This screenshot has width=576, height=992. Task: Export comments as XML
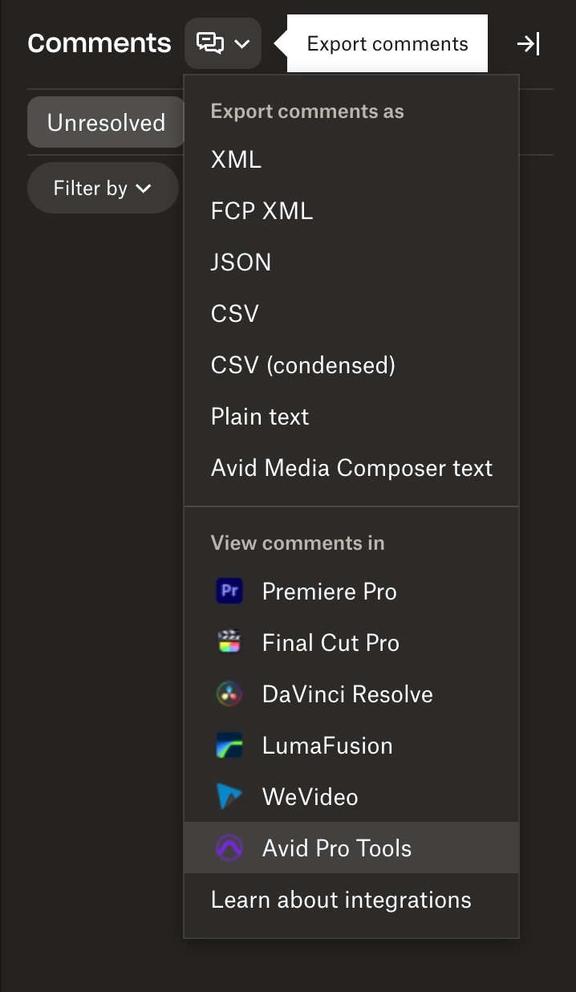click(x=236, y=160)
